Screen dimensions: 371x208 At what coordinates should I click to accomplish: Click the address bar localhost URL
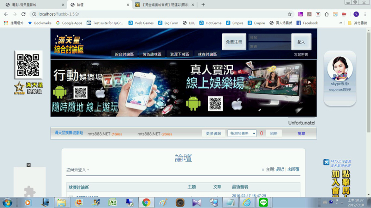(59, 14)
